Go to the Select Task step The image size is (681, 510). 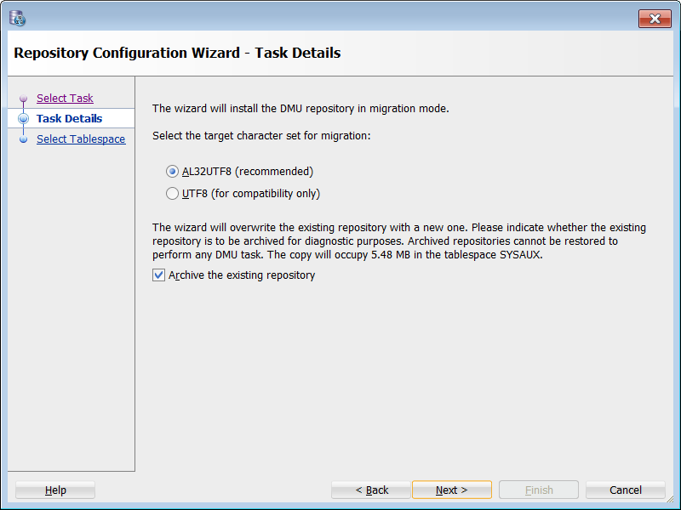pyautogui.click(x=65, y=98)
